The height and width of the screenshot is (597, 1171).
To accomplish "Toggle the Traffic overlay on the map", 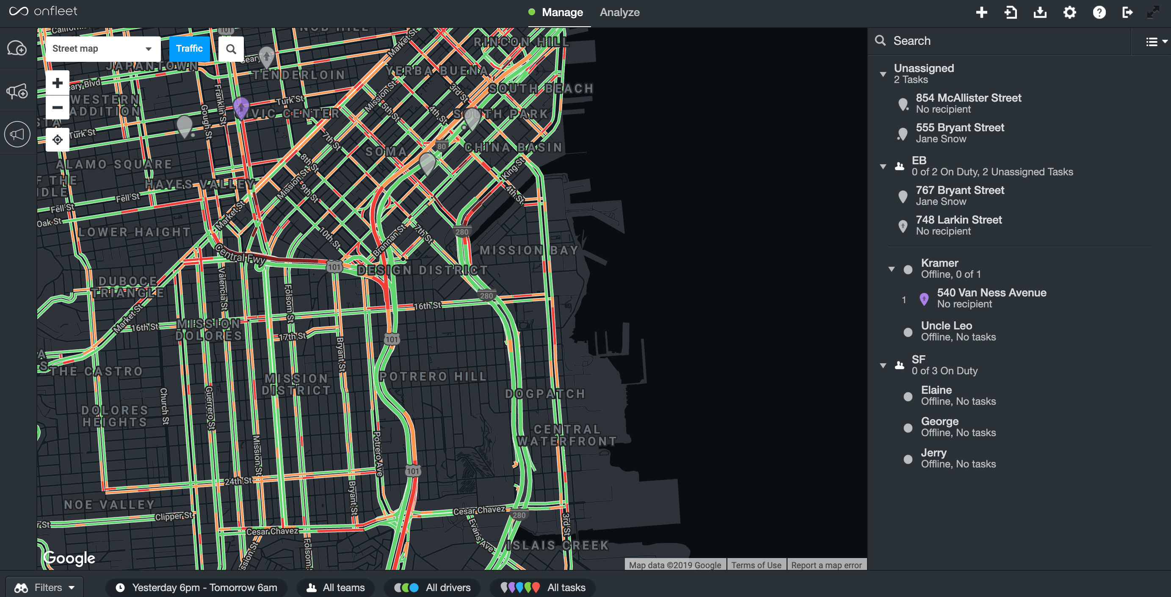I will point(190,48).
